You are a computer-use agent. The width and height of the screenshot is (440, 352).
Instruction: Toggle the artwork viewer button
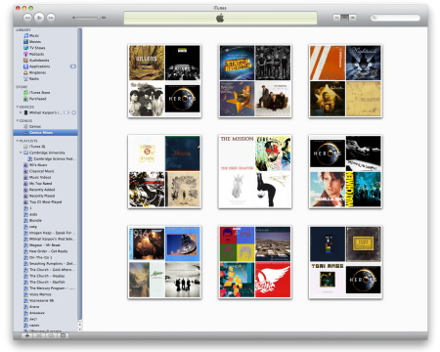coord(63,335)
